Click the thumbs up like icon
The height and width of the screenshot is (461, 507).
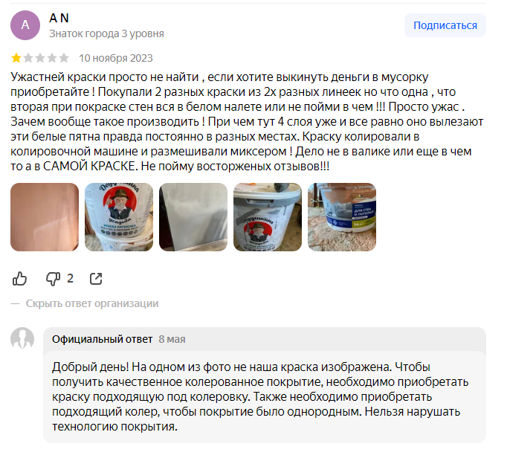coord(20,279)
